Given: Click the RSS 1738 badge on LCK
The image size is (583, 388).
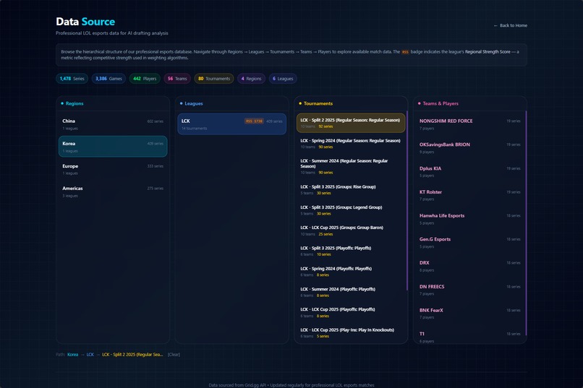Looking at the screenshot, I should click(254, 121).
